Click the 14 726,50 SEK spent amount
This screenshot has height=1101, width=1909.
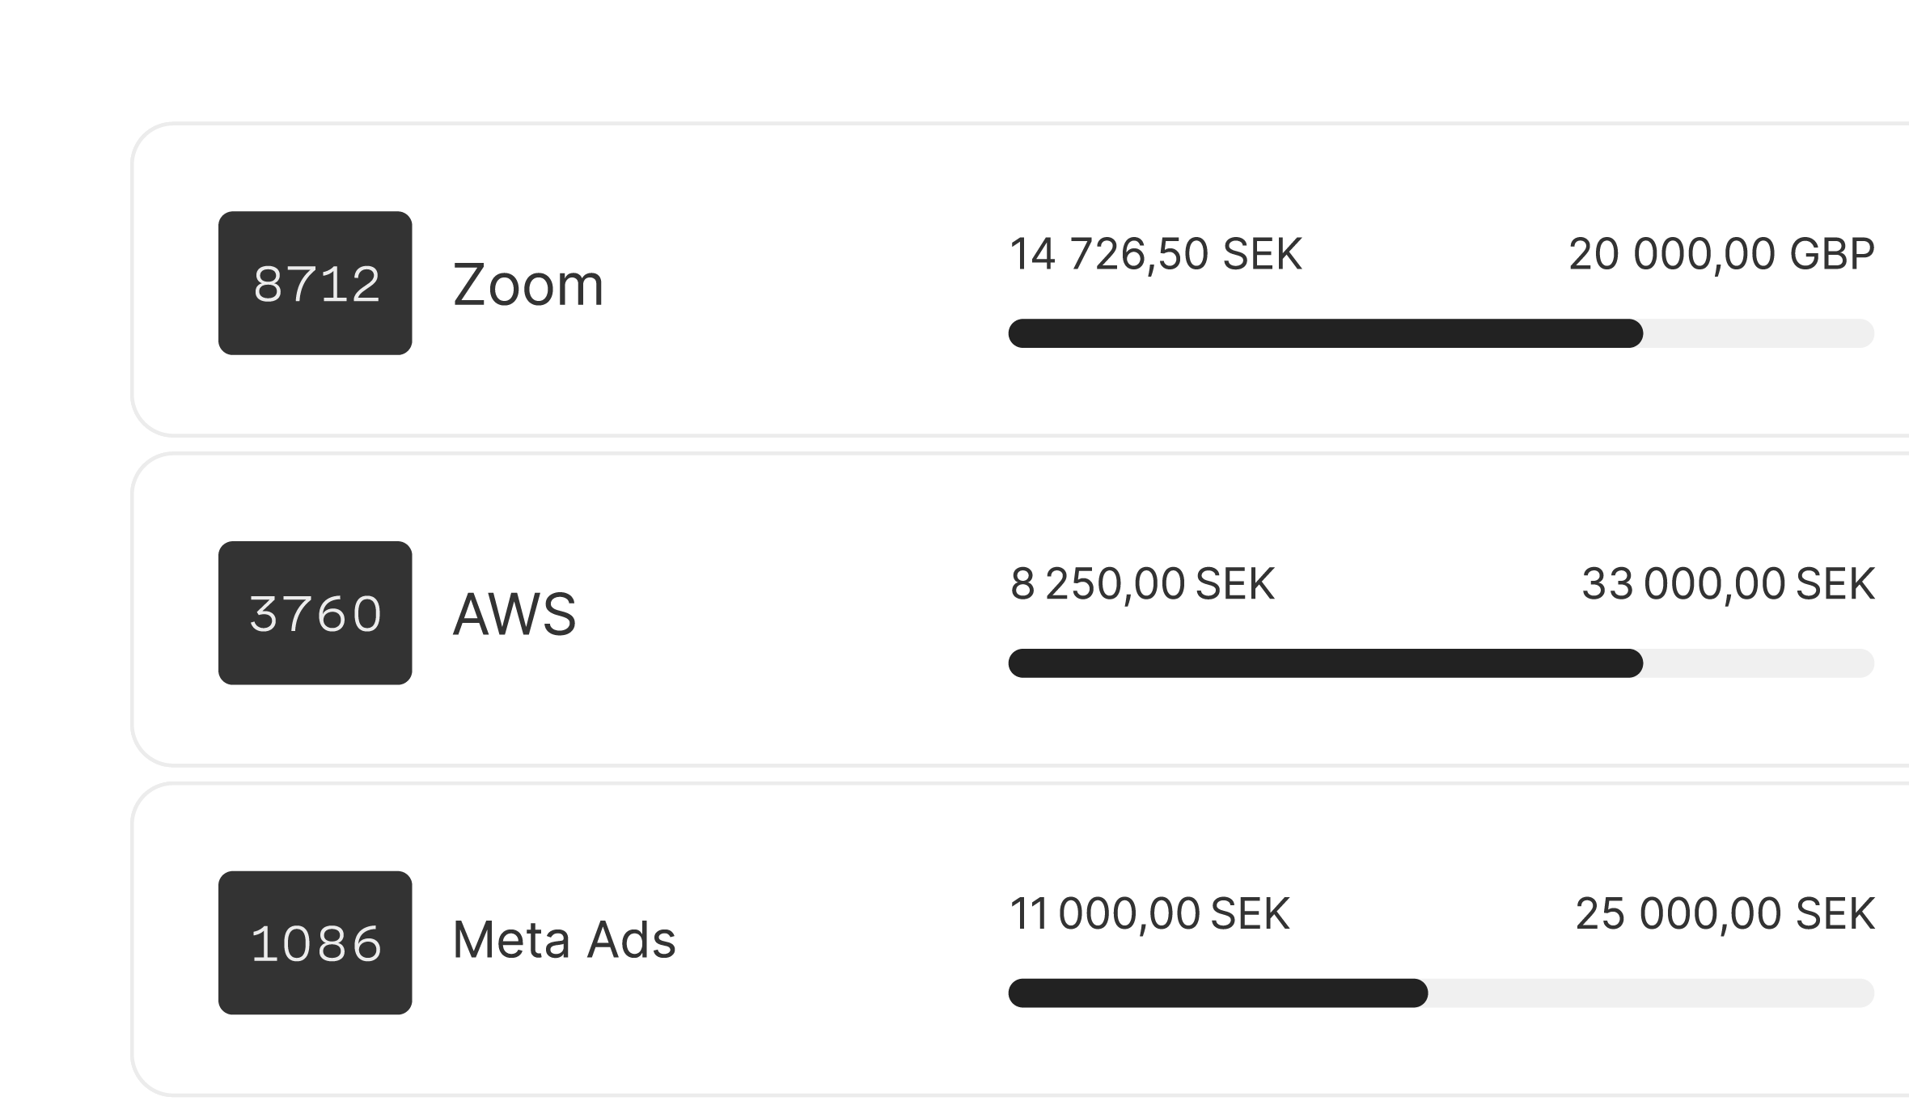(1155, 254)
